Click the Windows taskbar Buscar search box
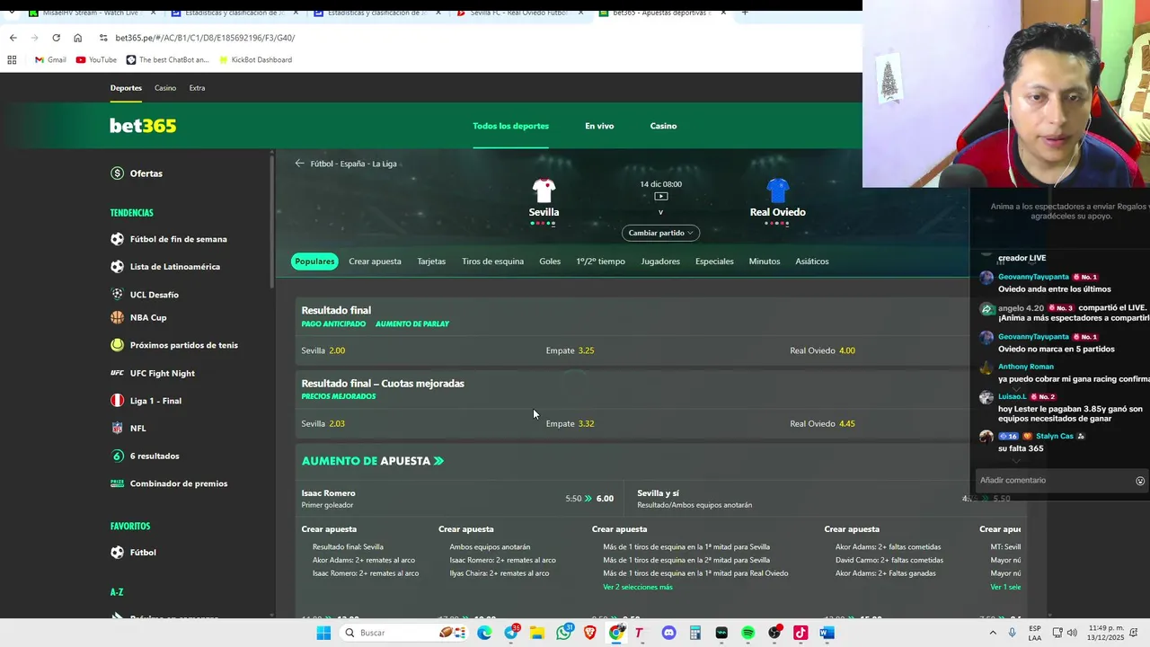This screenshot has height=647, width=1150. point(404,633)
